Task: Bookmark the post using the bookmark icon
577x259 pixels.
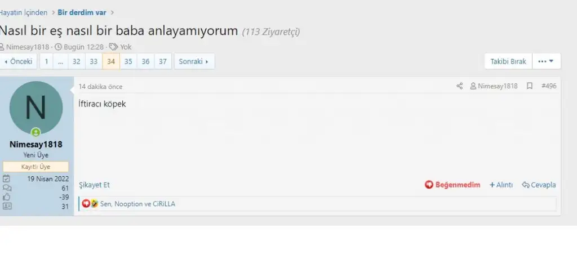Action: pos(530,86)
